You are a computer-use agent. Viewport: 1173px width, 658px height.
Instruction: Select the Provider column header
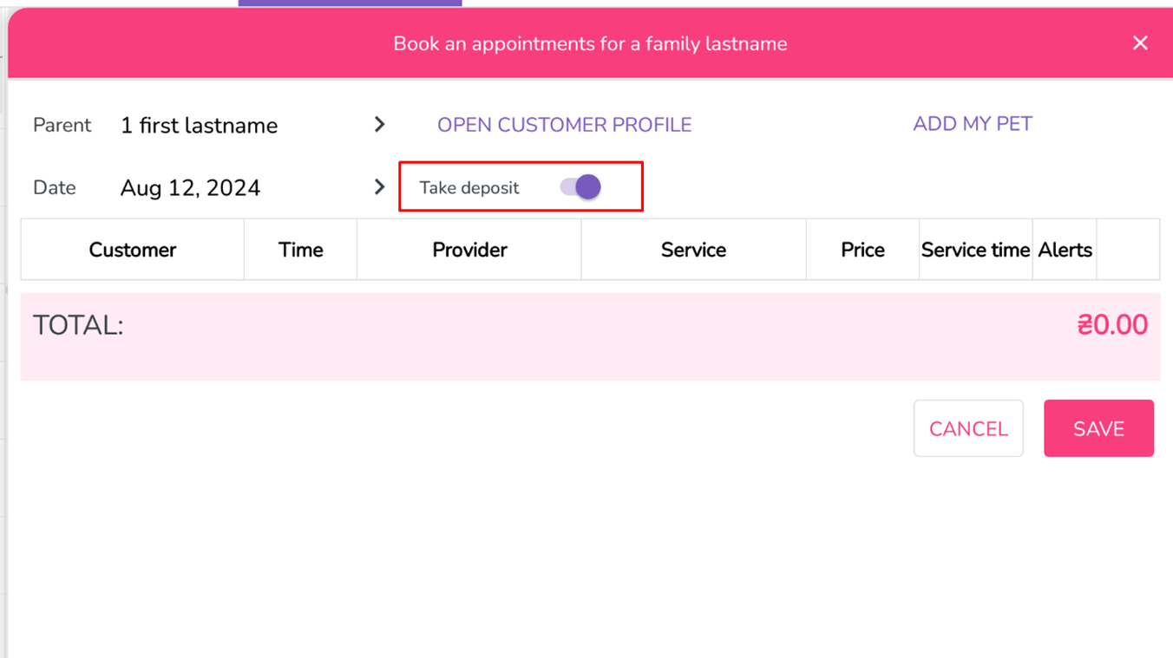click(469, 250)
